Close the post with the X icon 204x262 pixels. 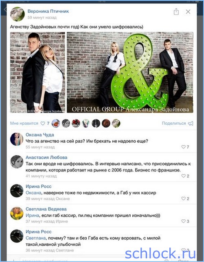click(x=188, y=11)
